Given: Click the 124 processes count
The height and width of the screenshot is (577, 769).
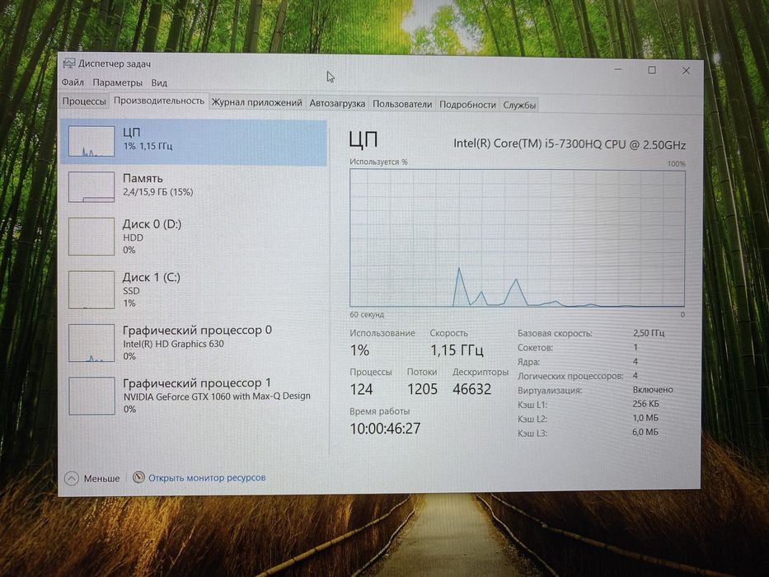Looking at the screenshot, I should point(362,389).
